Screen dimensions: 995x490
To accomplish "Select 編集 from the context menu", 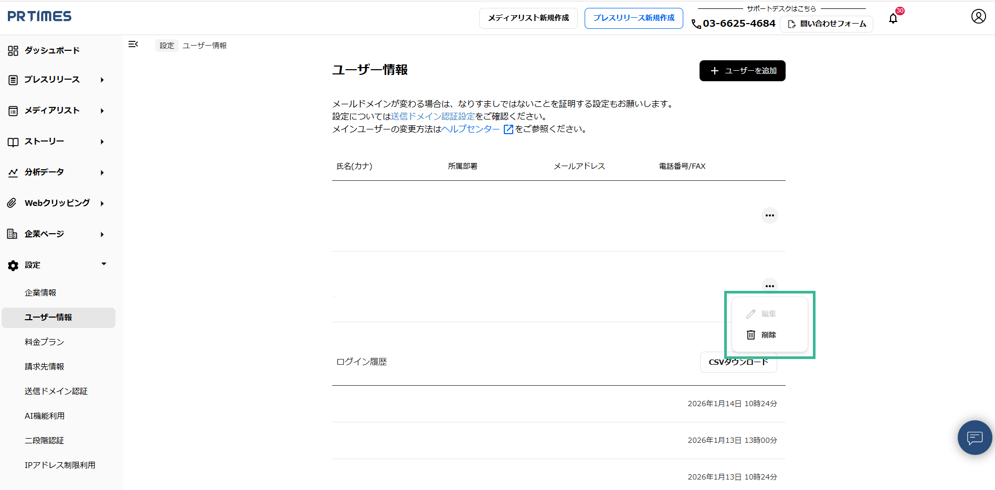I will coord(768,313).
